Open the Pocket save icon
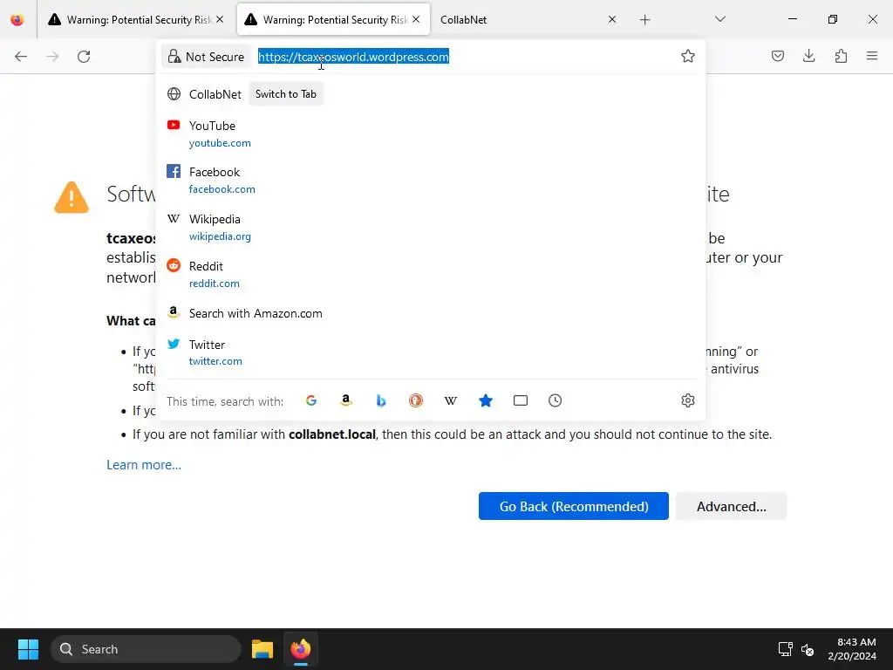The height and width of the screenshot is (670, 893). pyautogui.click(x=777, y=56)
